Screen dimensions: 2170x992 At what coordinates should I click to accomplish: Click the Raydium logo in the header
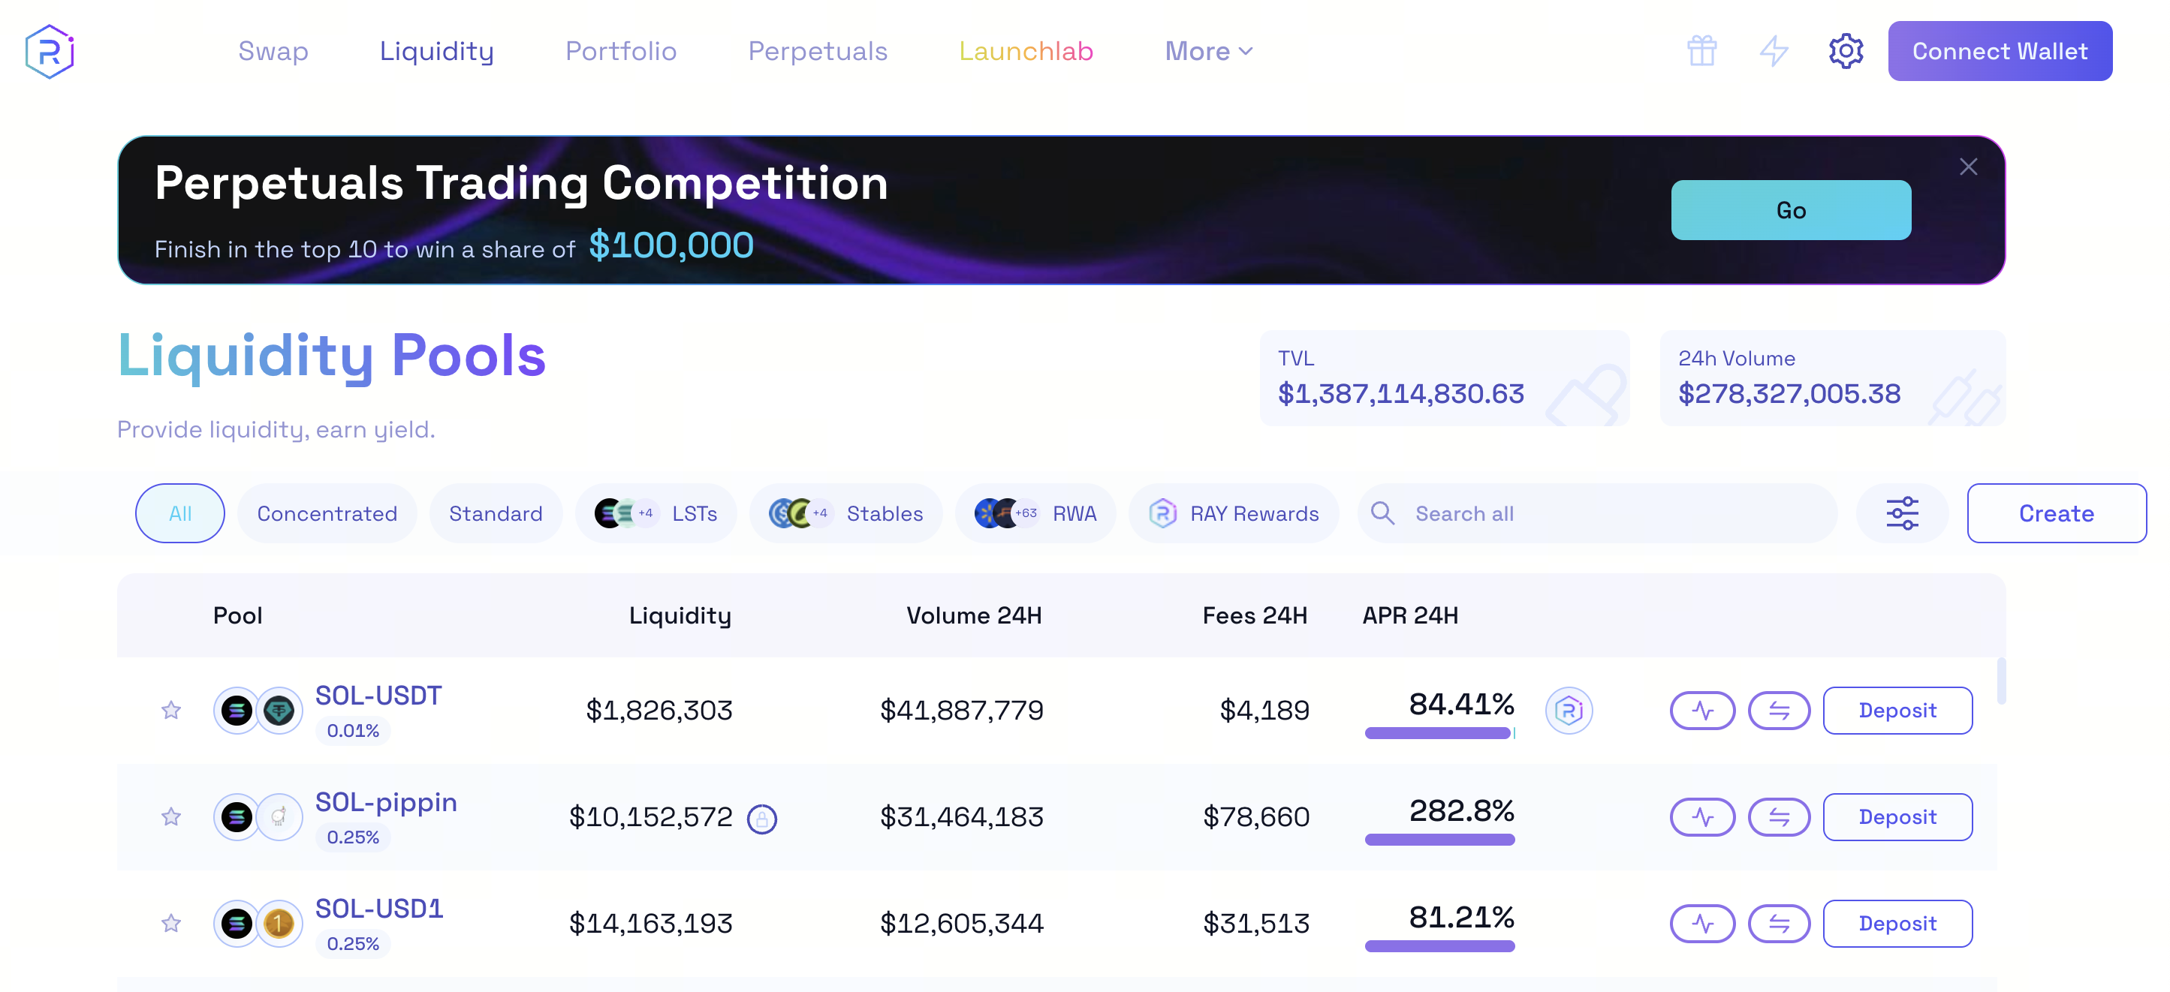[x=50, y=50]
